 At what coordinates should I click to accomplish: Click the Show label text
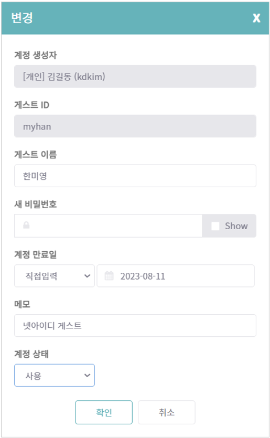(236, 226)
